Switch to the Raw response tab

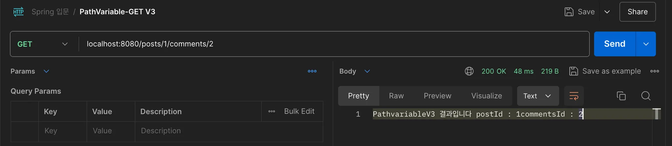[396, 96]
